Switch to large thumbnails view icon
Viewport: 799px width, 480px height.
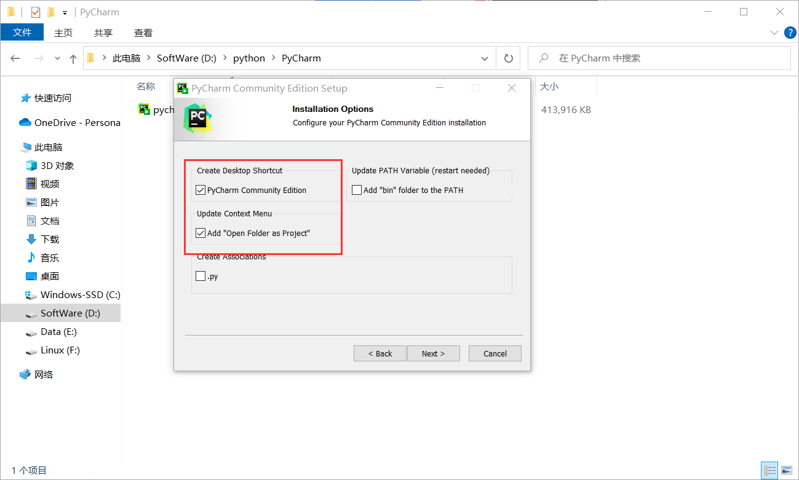tap(787, 471)
